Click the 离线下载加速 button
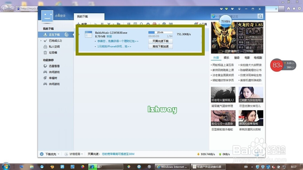303x170 pixels. coord(160,47)
